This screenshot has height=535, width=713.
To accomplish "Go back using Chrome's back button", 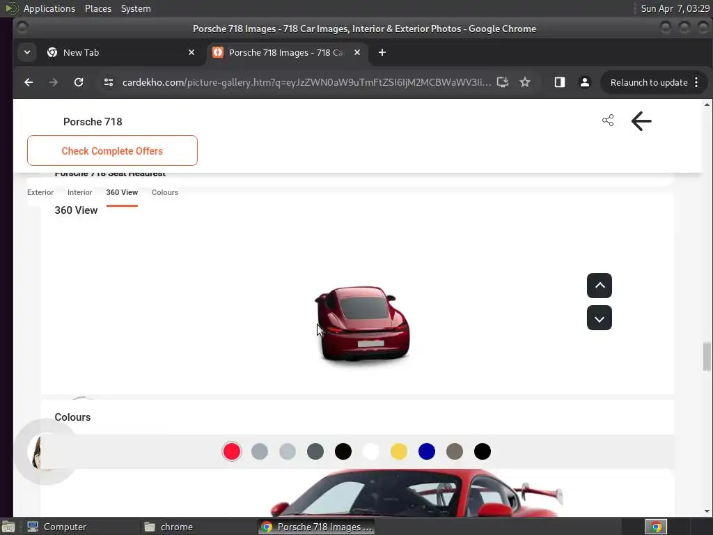I will click(x=29, y=82).
